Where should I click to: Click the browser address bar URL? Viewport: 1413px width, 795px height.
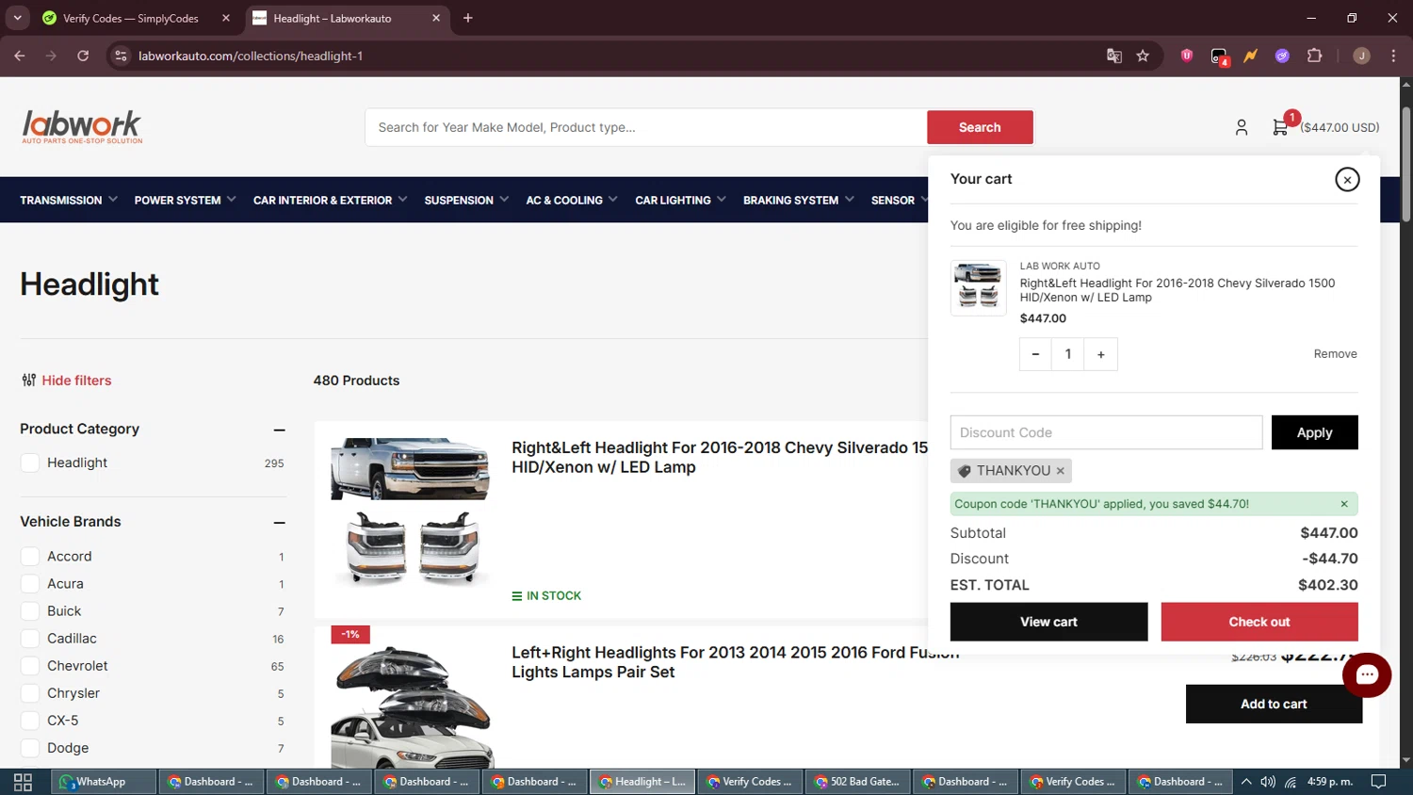pyautogui.click(x=251, y=56)
